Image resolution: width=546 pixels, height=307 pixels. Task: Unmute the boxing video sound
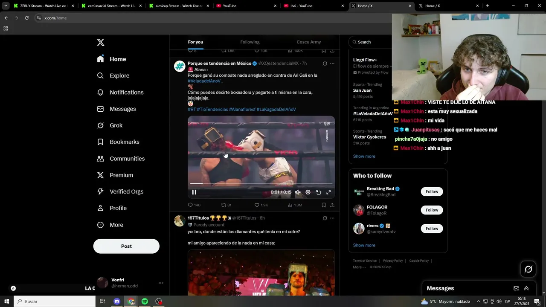click(x=298, y=192)
